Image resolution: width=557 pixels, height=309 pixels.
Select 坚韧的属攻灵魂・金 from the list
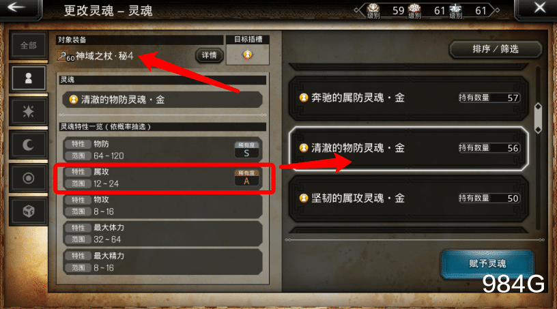click(408, 198)
